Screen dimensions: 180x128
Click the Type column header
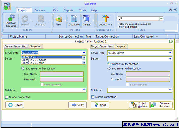(x=89, y=37)
